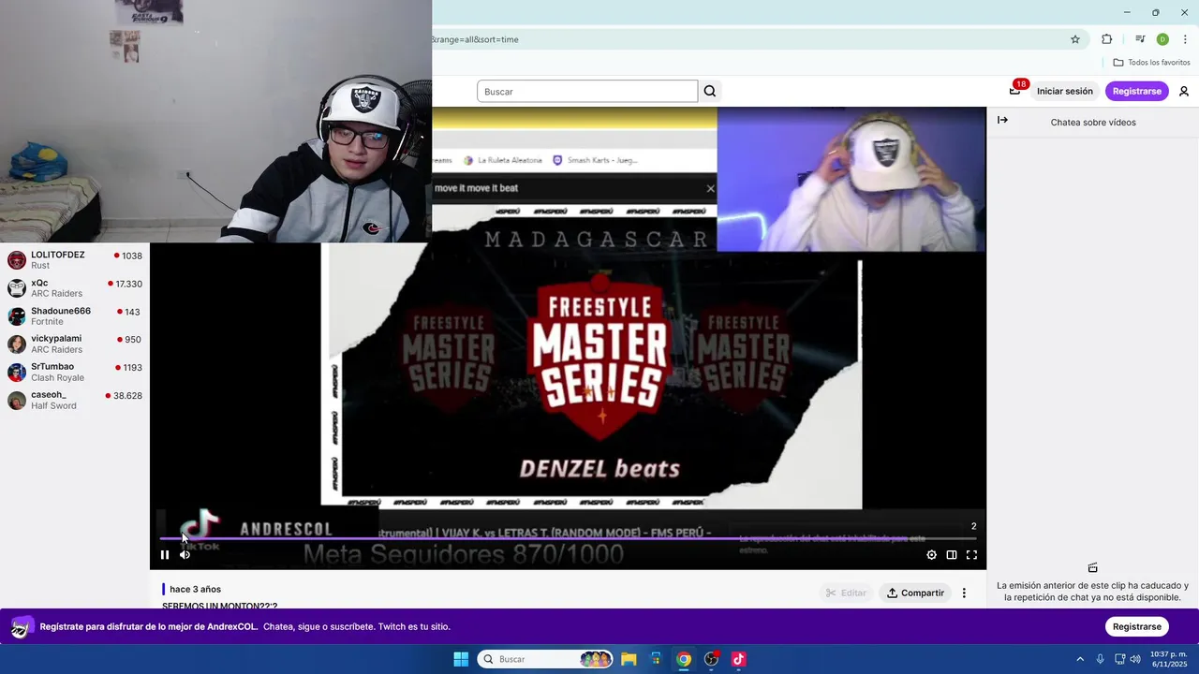
Task: Click the Smash Karts bookmark in the video
Action: (596, 160)
